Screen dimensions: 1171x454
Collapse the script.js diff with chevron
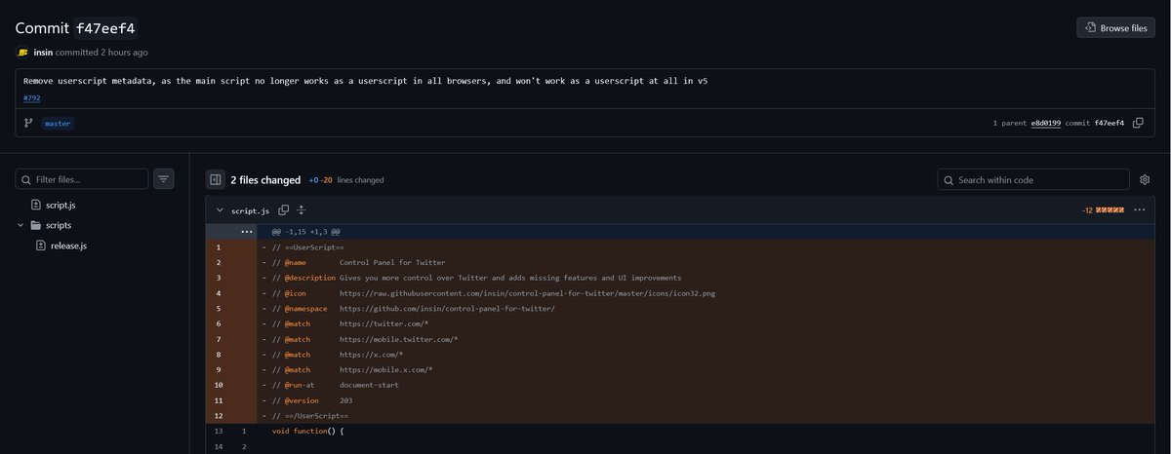(x=220, y=210)
